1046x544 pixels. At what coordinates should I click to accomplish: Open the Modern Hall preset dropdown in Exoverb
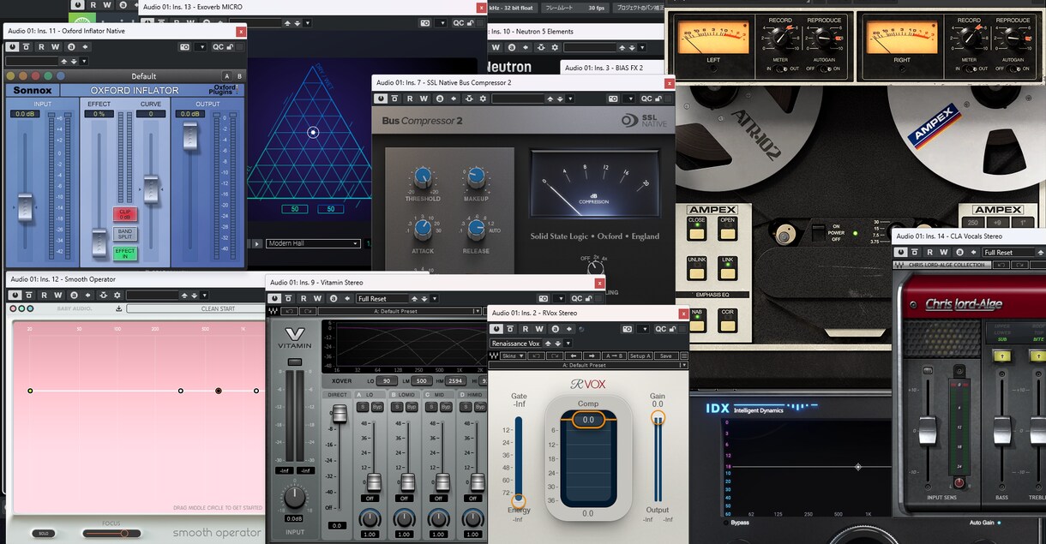[x=312, y=243]
